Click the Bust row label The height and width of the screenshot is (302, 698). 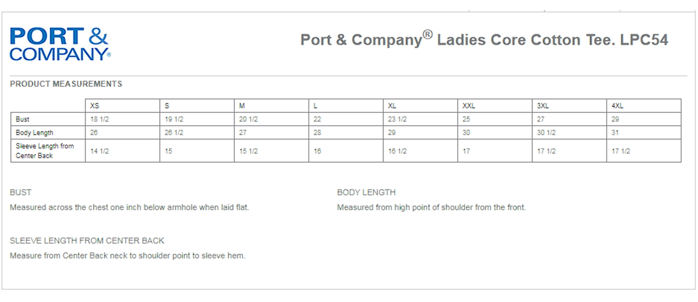click(22, 119)
